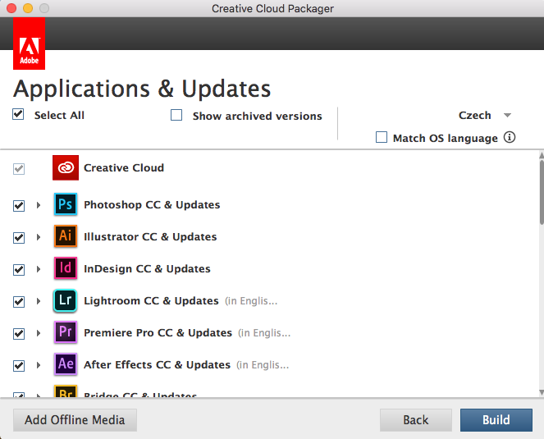Open the Czech language dropdown
544x439 pixels.
pos(485,115)
